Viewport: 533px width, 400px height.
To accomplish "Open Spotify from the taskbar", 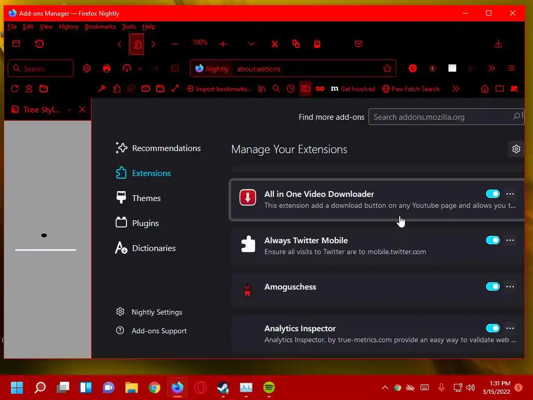I will coord(269,387).
